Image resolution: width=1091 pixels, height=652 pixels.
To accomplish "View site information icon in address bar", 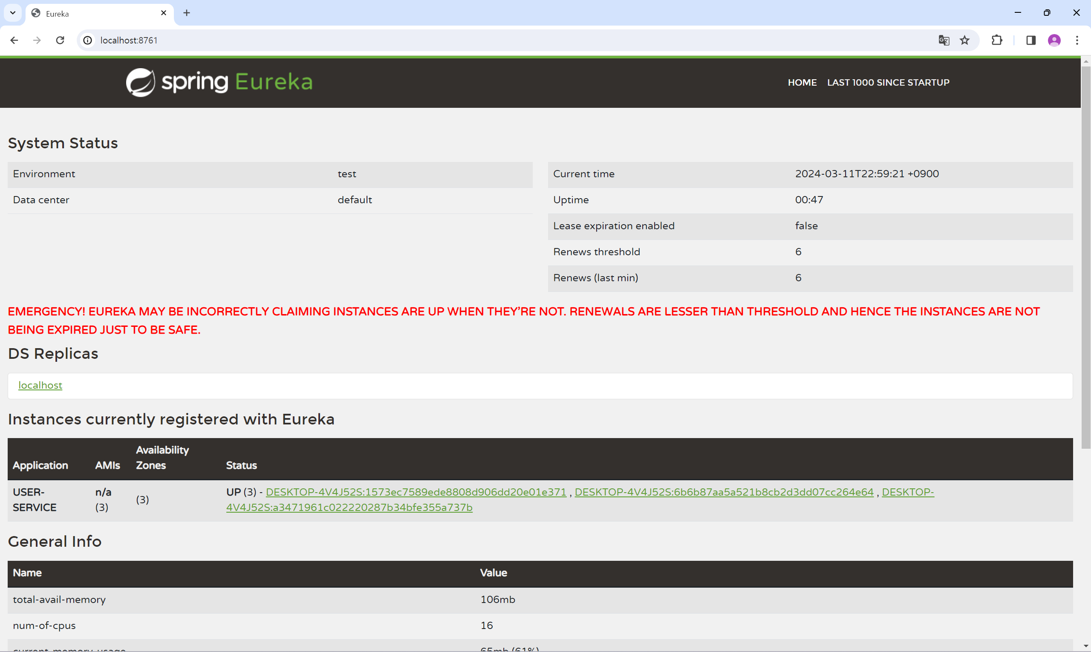I will [x=88, y=40].
